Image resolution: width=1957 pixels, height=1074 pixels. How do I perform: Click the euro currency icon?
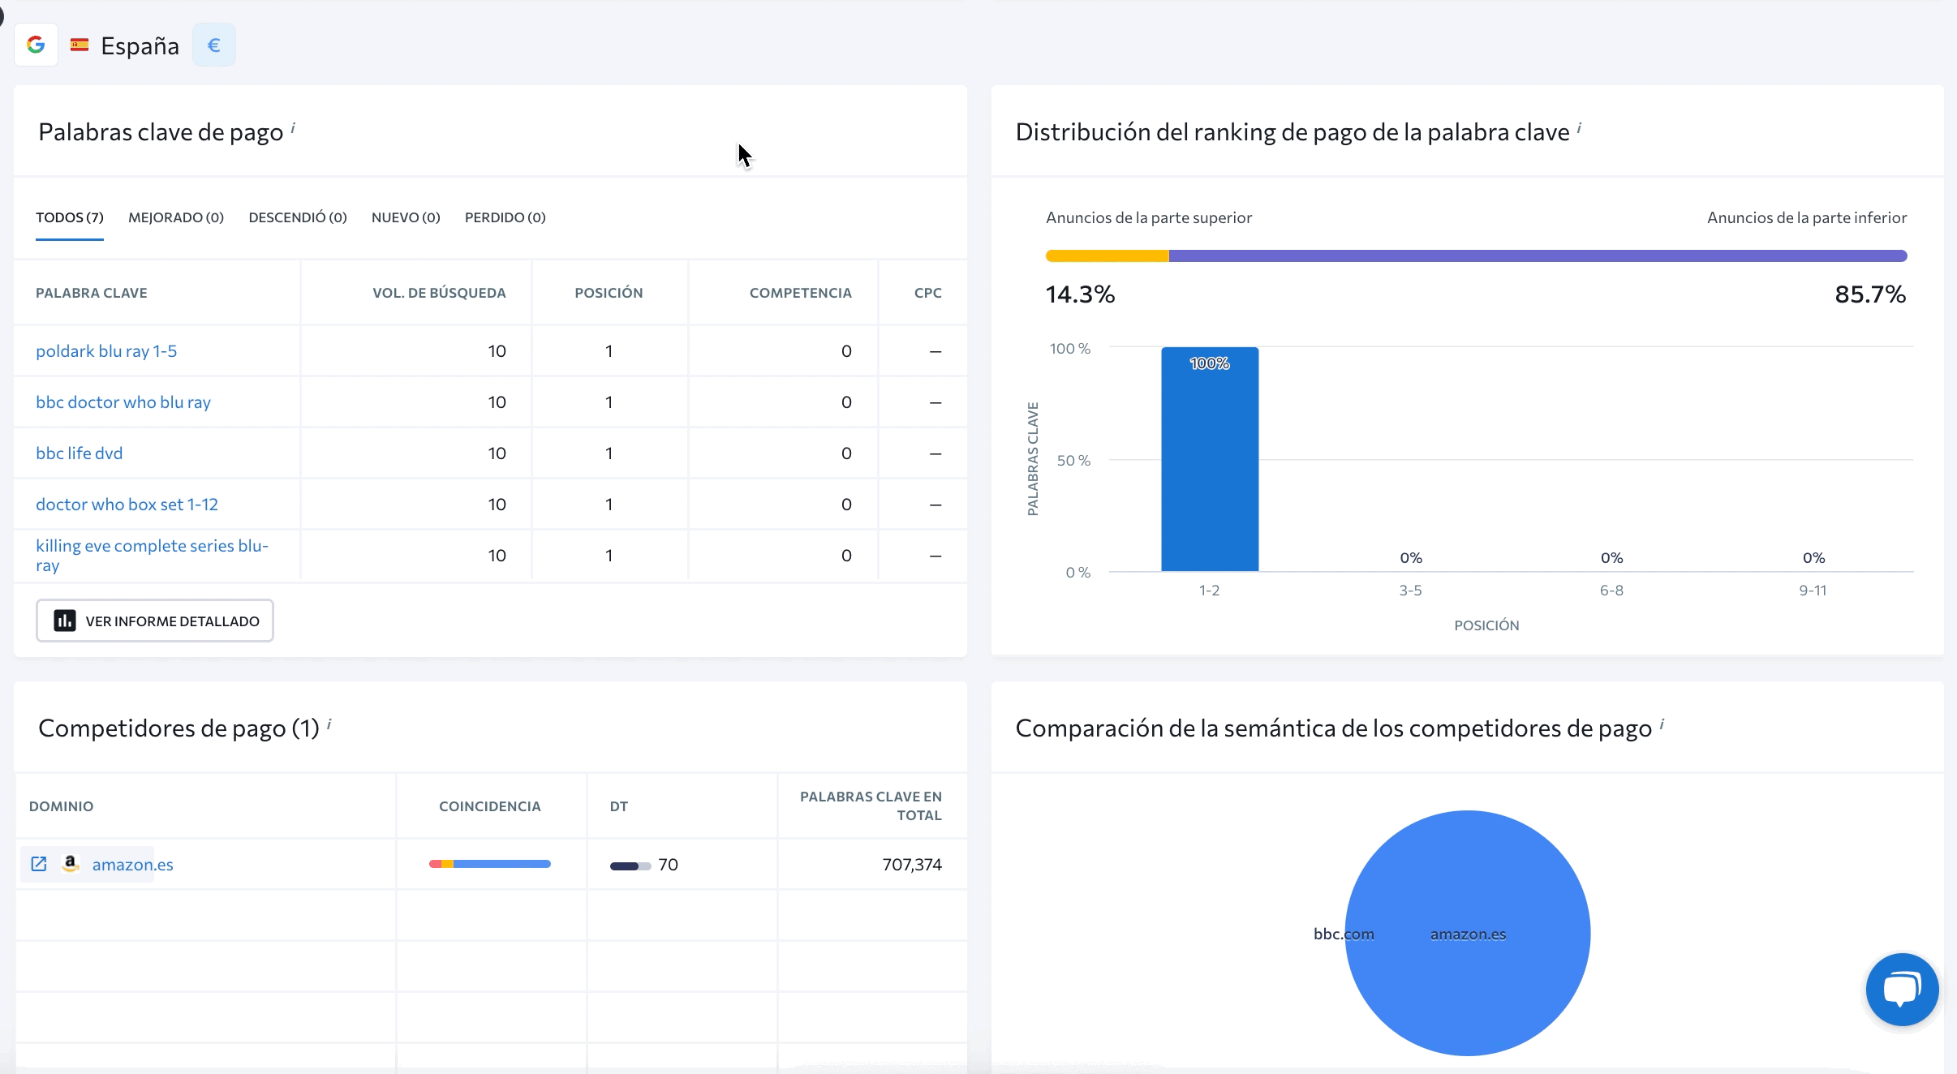pyautogui.click(x=214, y=45)
